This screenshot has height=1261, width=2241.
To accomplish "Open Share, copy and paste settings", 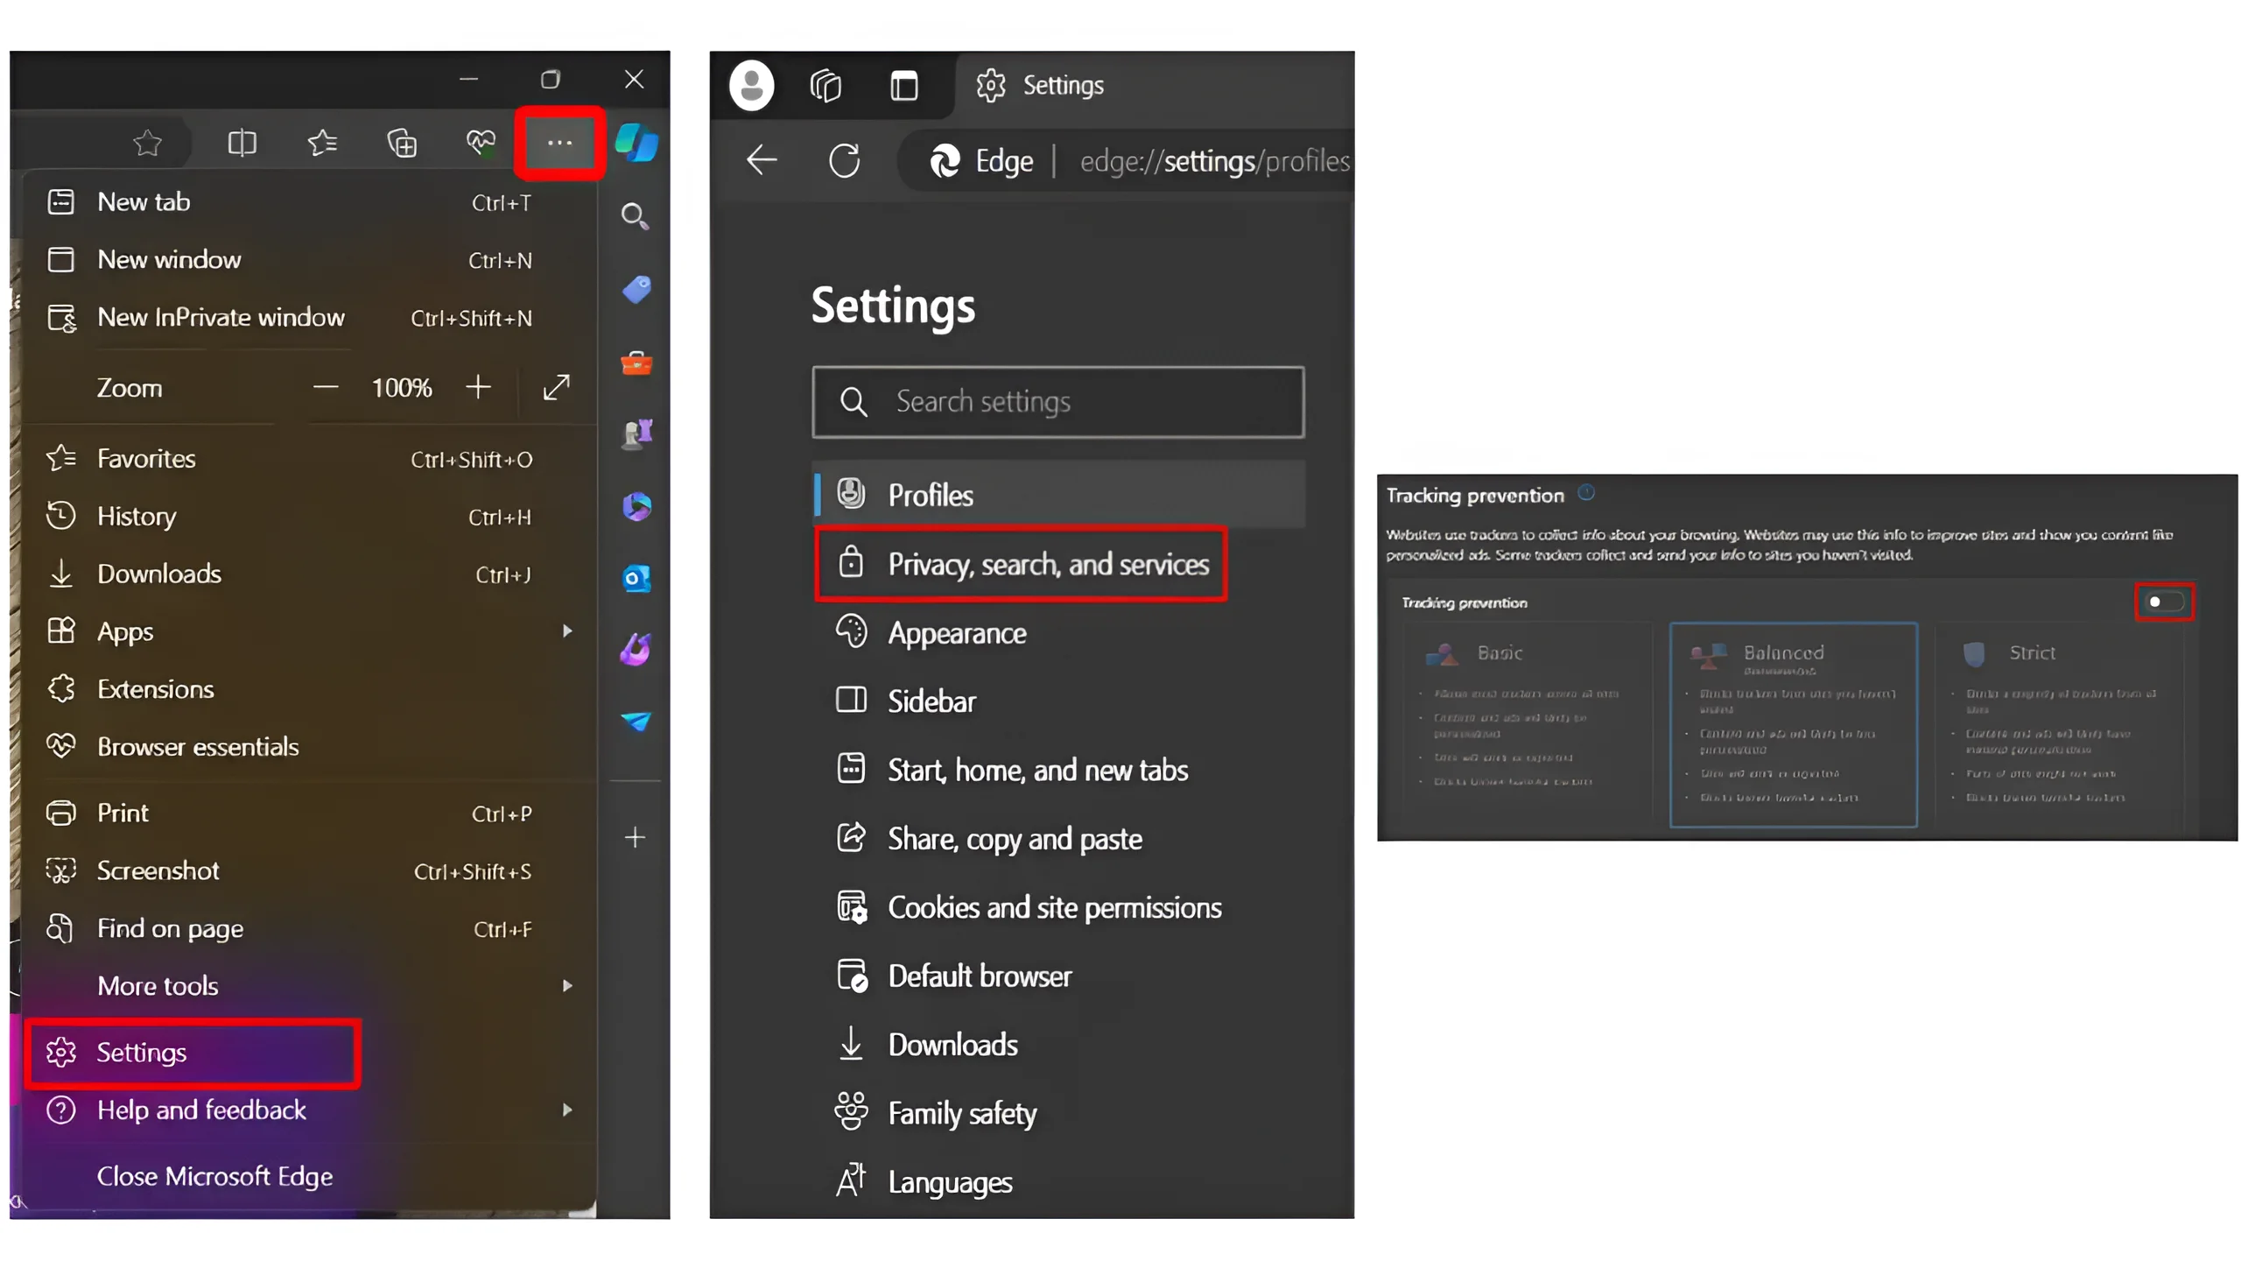I will (1057, 838).
